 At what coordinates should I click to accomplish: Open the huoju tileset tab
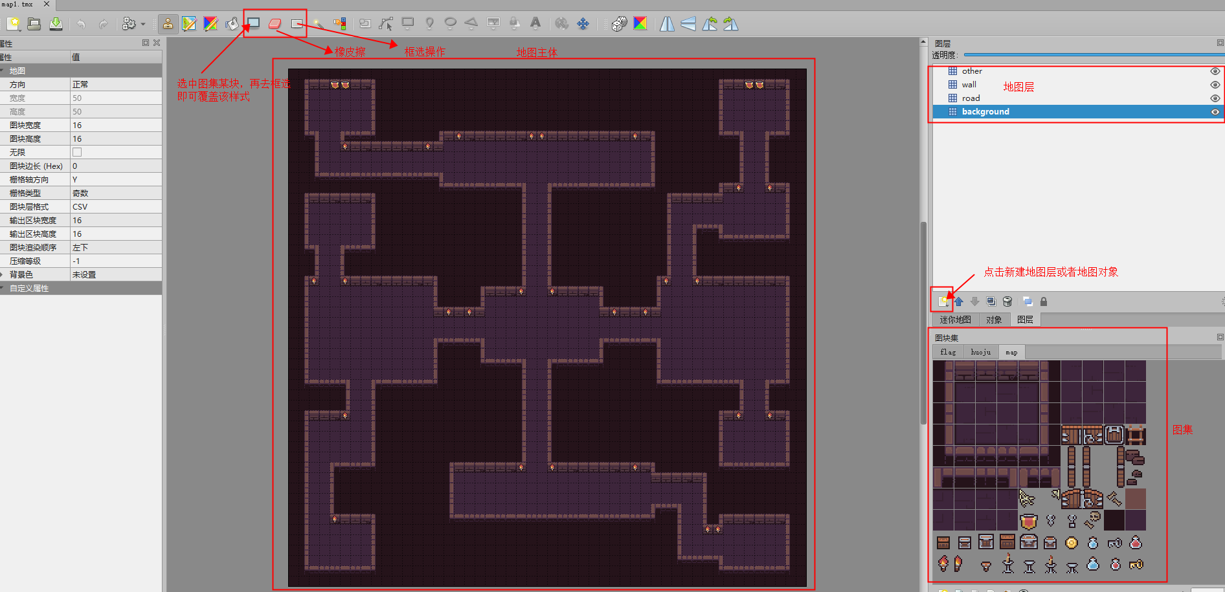tap(980, 352)
